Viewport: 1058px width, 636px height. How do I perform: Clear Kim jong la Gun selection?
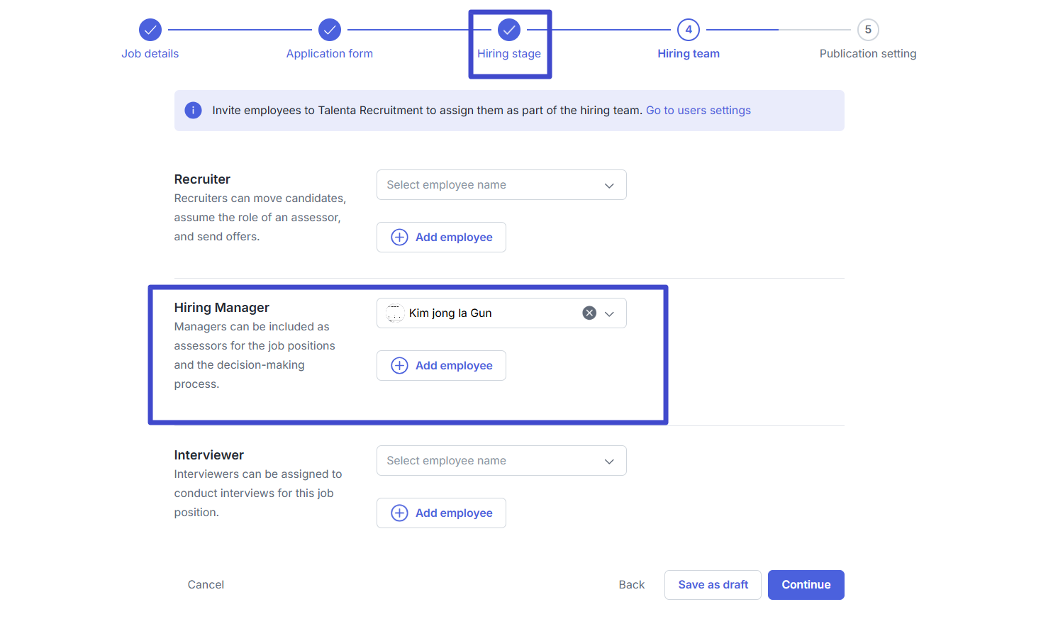pos(589,313)
